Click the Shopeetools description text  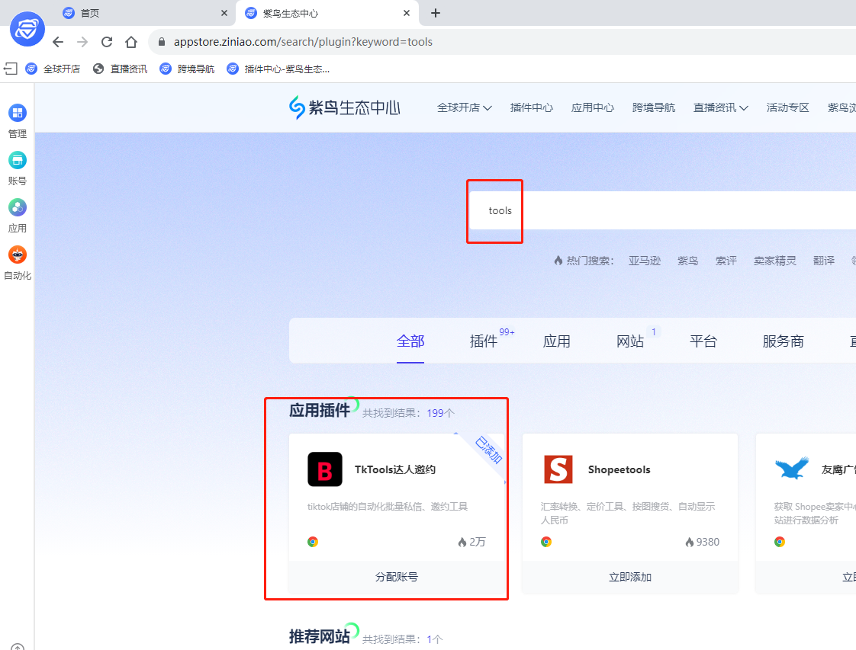[628, 513]
